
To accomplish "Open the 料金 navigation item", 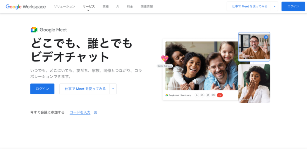I will click(x=130, y=6).
